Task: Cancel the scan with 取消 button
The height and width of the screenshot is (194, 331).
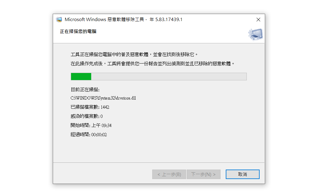Action: pos(243,174)
